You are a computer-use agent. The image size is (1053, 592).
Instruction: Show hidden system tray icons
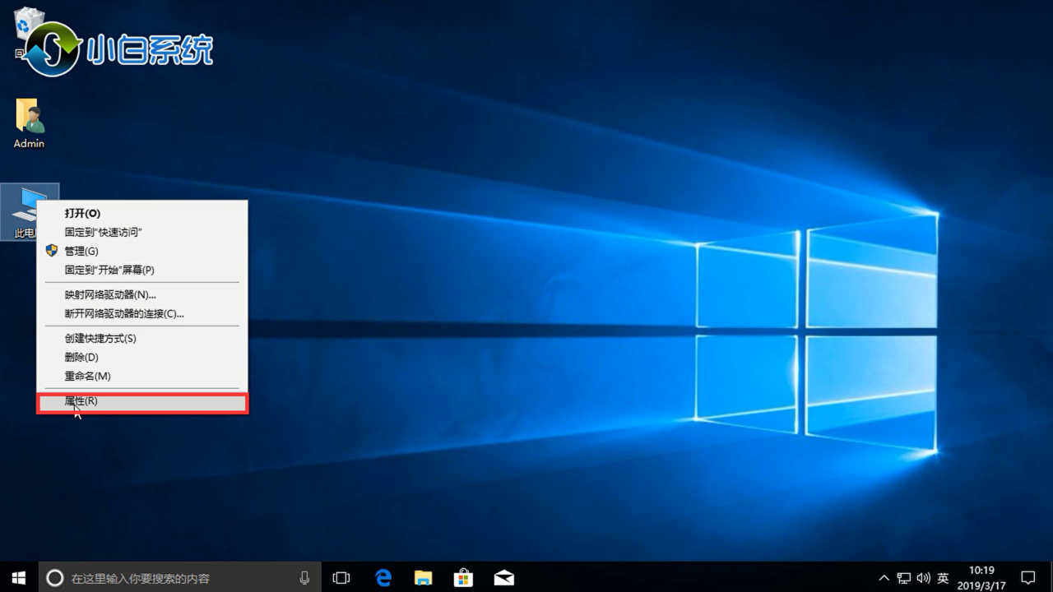click(x=884, y=578)
